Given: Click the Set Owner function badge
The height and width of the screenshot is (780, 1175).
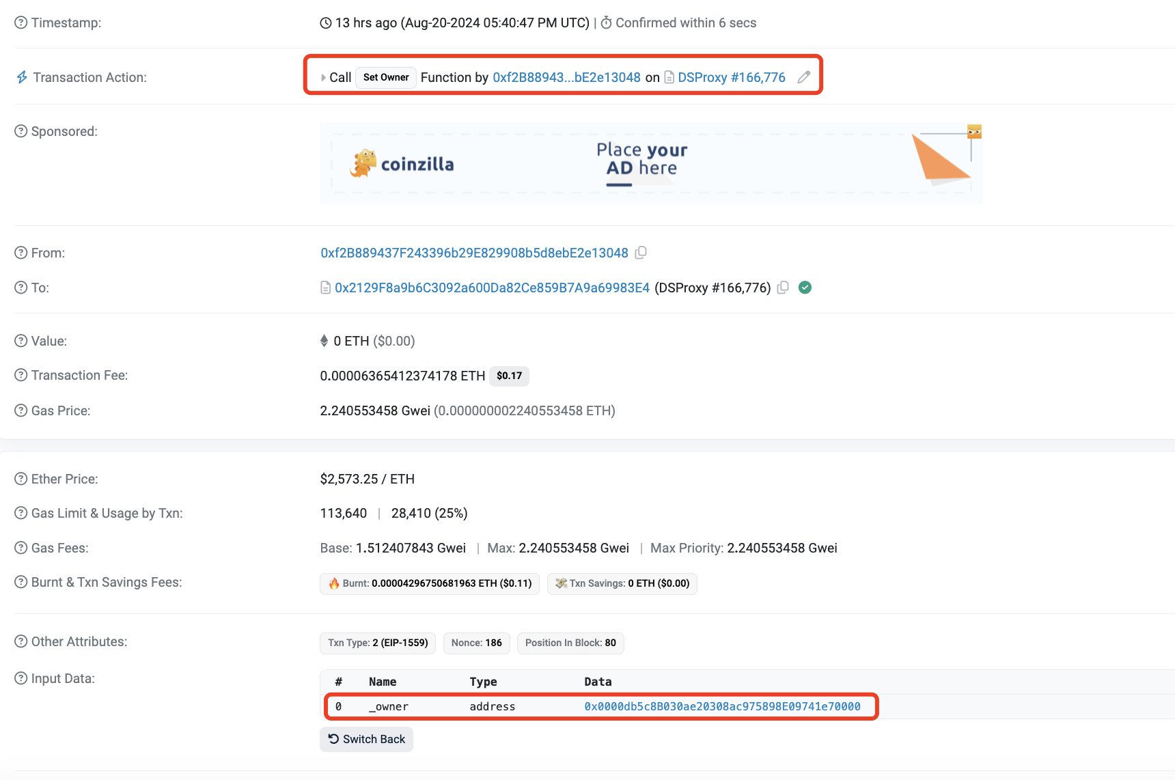Looking at the screenshot, I should (x=386, y=77).
